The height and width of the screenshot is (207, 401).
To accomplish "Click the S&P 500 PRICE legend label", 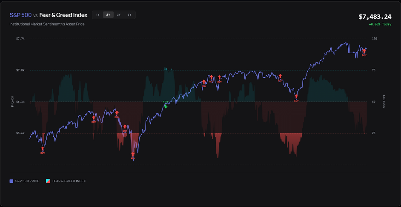I will pos(27,181).
